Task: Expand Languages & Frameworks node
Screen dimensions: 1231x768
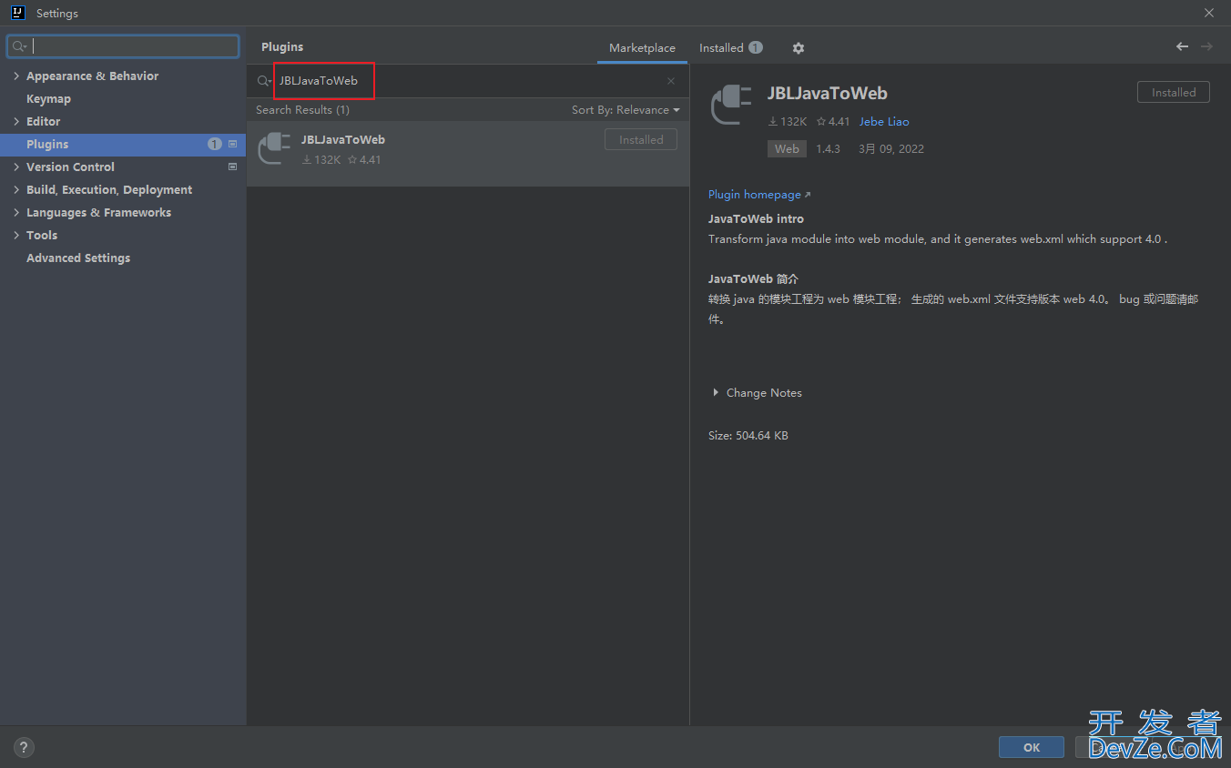Action: click(x=16, y=212)
